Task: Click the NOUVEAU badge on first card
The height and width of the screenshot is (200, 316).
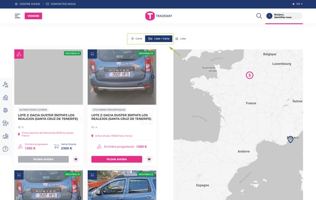Action: (x=73, y=53)
